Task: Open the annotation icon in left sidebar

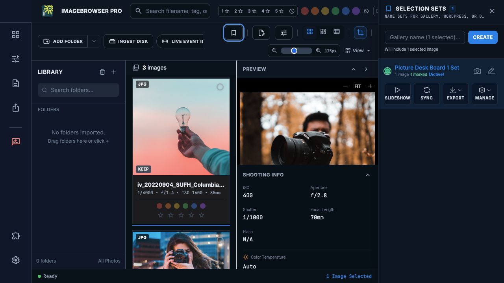Action: [x=16, y=141]
